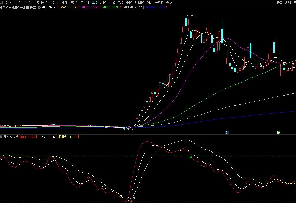Expand the 更多 periods list
296x203 pixels.
170,2
